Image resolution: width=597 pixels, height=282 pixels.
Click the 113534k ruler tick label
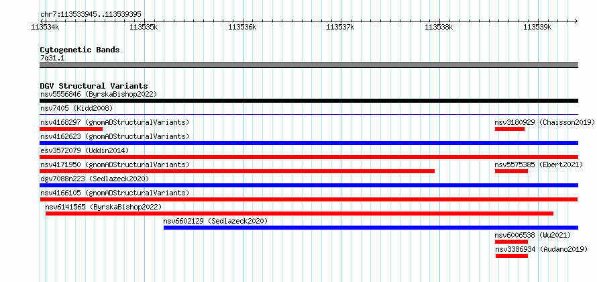point(46,27)
